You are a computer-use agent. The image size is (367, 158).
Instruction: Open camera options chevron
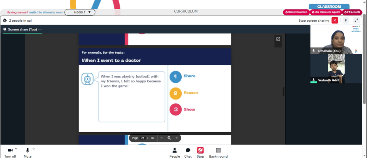[16, 148]
